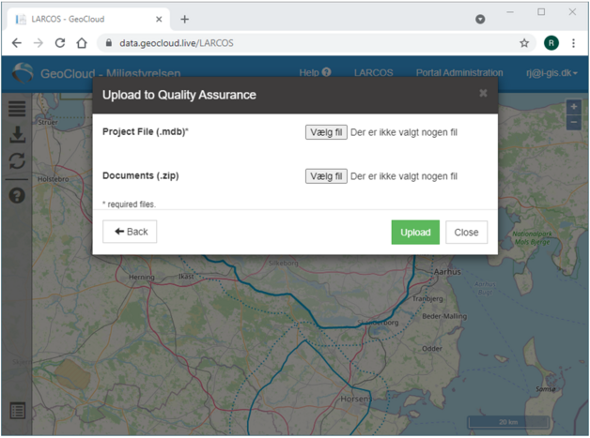Reload the browser page
This screenshot has height=438, width=590.
tap(60, 43)
